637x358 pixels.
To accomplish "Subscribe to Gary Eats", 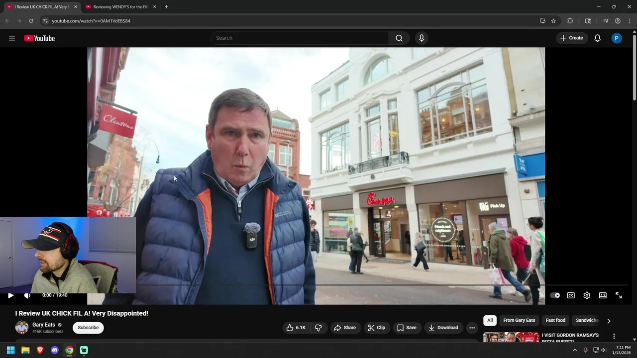I will (88, 328).
